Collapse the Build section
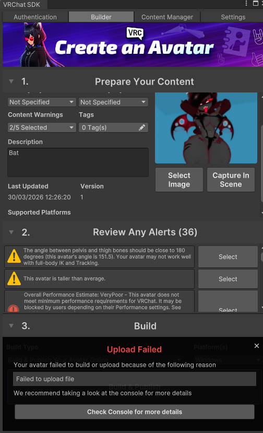Image resolution: width=263 pixels, height=433 pixels. 11,326
